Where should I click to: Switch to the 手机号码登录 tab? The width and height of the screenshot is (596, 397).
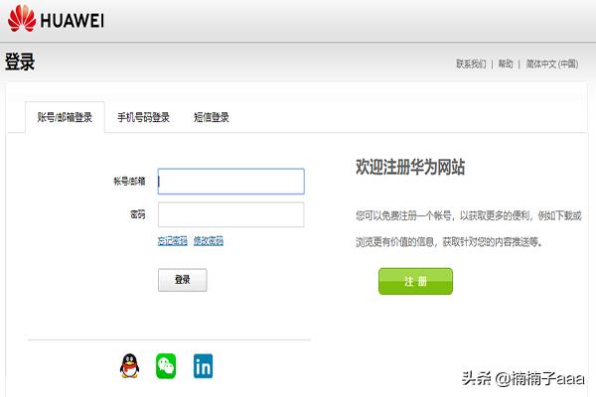(143, 117)
